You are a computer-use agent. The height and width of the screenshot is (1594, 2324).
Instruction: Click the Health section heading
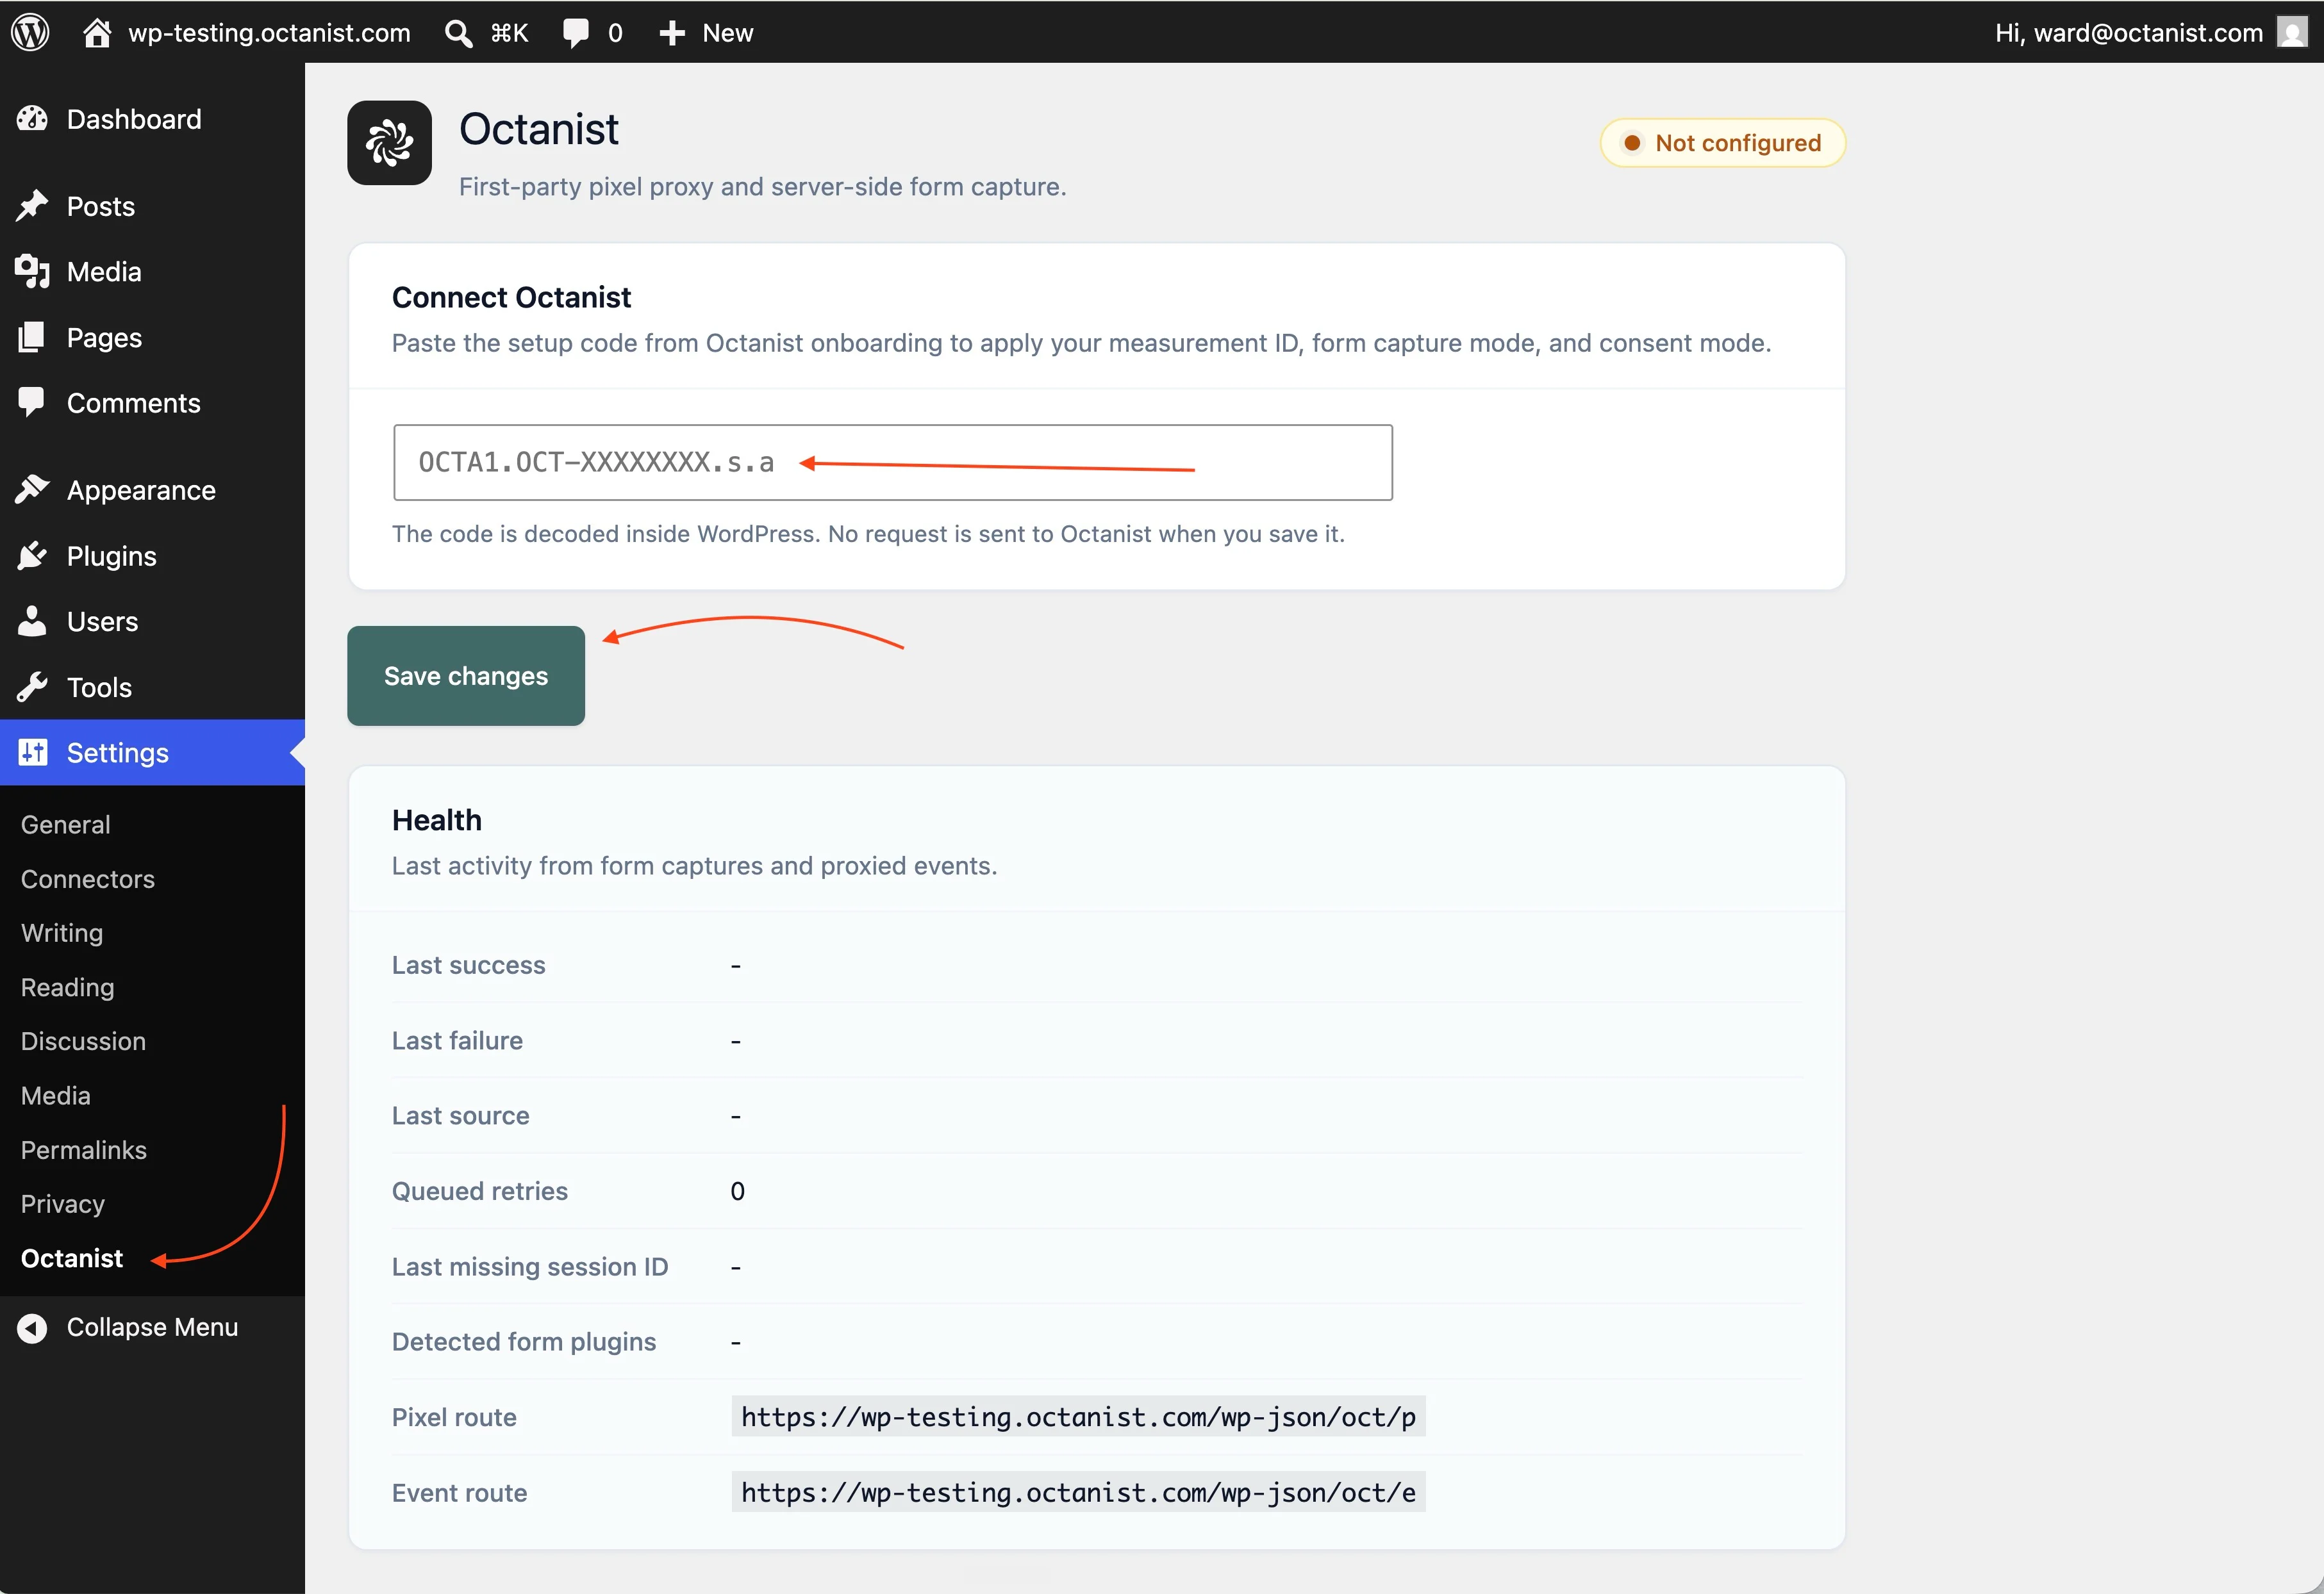436,819
